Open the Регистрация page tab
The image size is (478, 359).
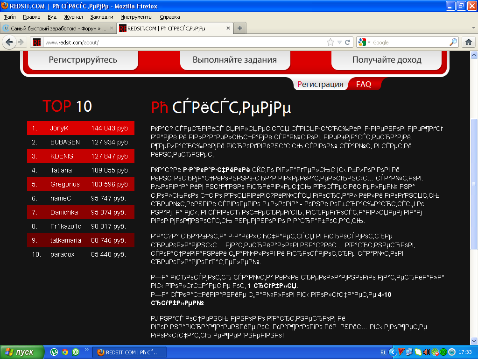coord(320,84)
